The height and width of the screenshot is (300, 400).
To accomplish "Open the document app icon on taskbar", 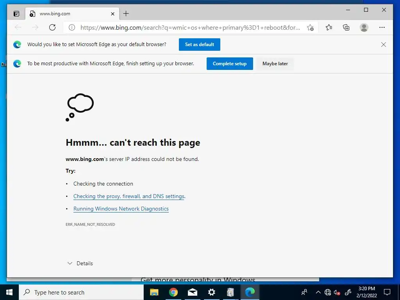I will click(230, 292).
